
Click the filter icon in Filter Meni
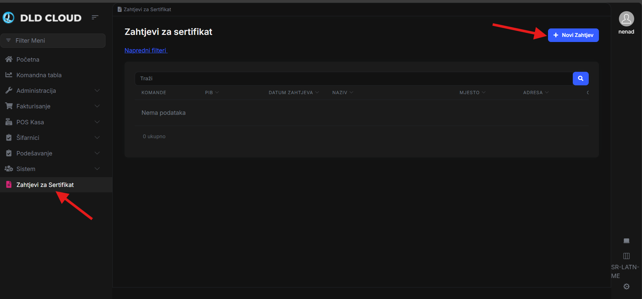pyautogui.click(x=8, y=40)
